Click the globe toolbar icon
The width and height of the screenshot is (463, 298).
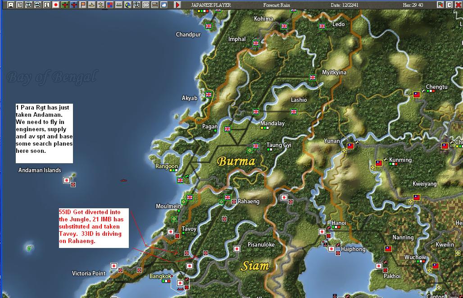tap(127, 5)
